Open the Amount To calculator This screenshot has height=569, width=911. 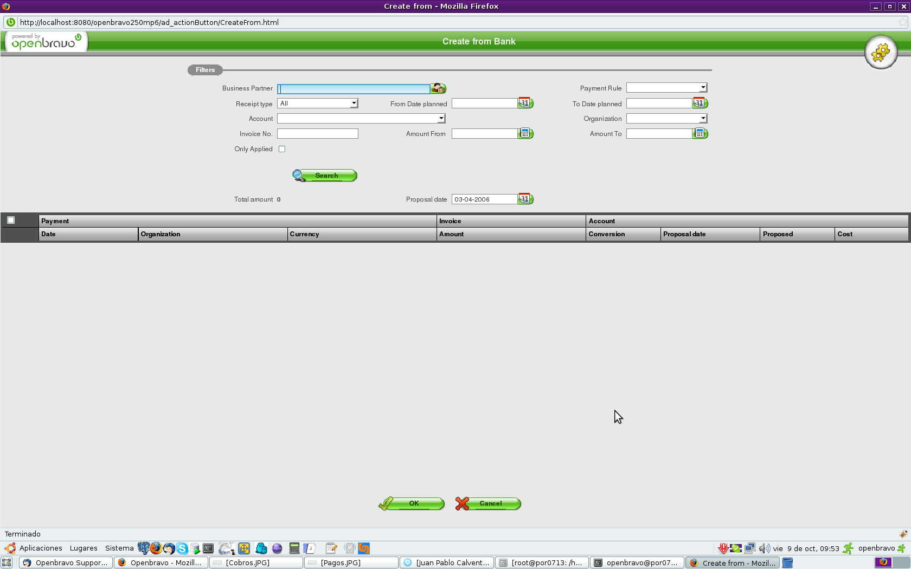pyautogui.click(x=700, y=133)
